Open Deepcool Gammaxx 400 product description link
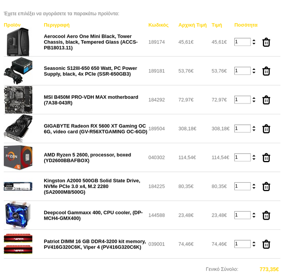The height and width of the screenshot is (278, 283). [93, 215]
